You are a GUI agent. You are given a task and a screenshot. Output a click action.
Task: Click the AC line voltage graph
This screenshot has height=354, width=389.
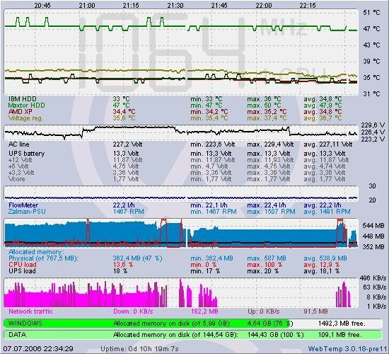[x=181, y=133]
